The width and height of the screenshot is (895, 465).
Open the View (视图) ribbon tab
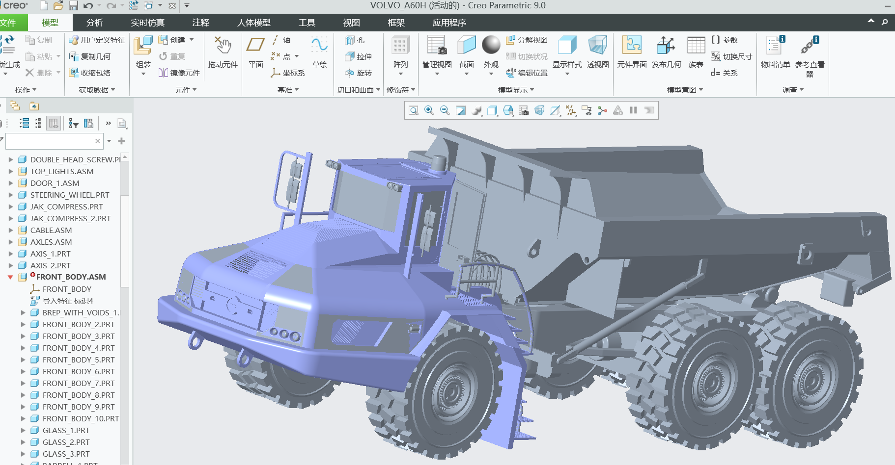pyautogui.click(x=352, y=23)
